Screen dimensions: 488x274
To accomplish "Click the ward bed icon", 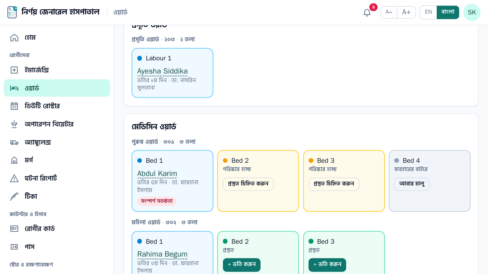I will [x=14, y=88].
